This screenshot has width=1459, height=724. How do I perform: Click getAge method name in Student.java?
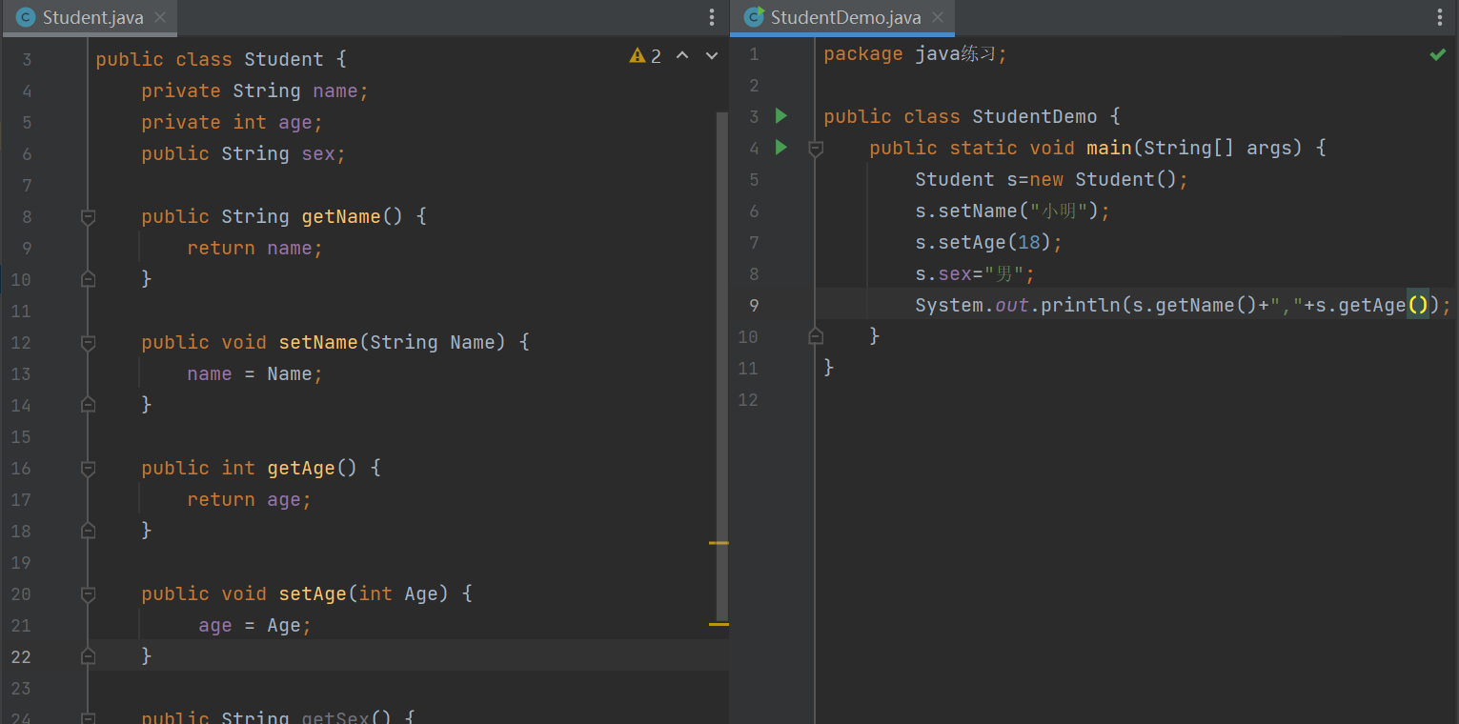pyautogui.click(x=301, y=469)
